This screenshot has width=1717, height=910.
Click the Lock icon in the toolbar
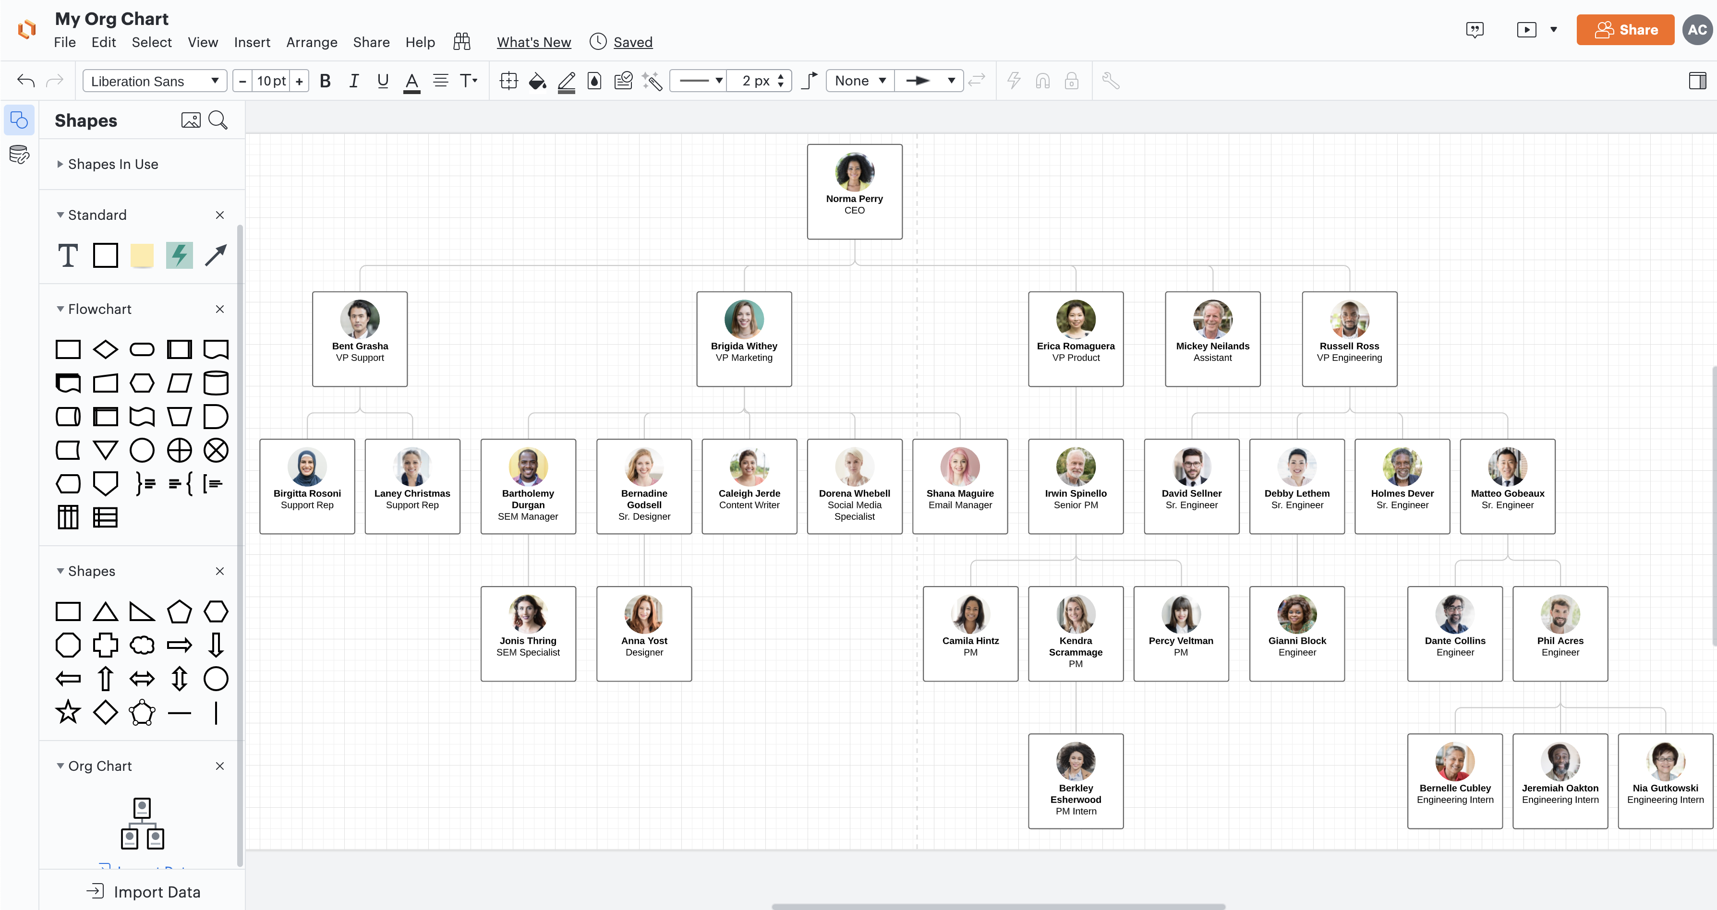(1072, 81)
